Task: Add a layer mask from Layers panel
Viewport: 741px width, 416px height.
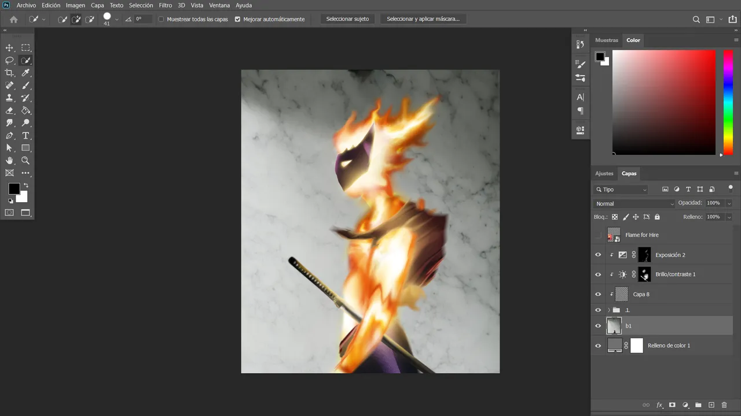Action: tap(672, 405)
